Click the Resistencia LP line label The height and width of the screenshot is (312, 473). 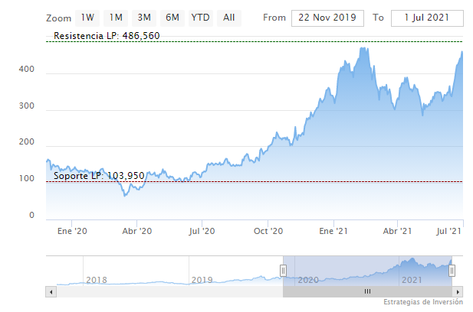pyautogui.click(x=107, y=36)
